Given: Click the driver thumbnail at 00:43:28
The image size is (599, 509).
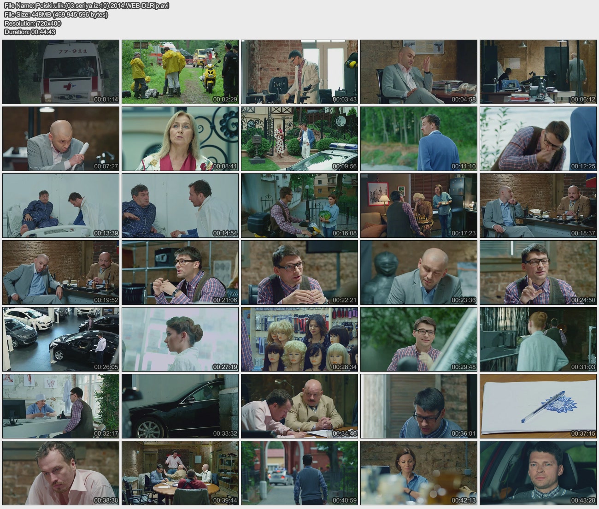Looking at the screenshot, I should 538,473.
